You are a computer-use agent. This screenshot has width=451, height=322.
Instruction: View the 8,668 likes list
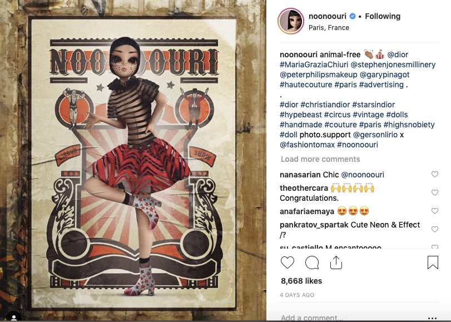[x=301, y=281]
